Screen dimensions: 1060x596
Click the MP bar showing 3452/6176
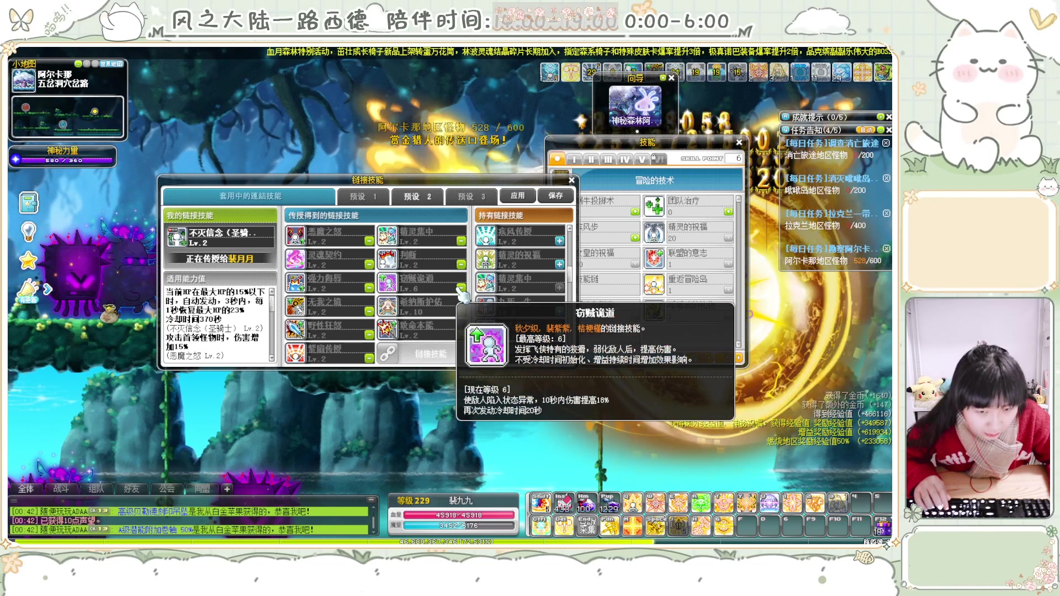[x=459, y=525]
